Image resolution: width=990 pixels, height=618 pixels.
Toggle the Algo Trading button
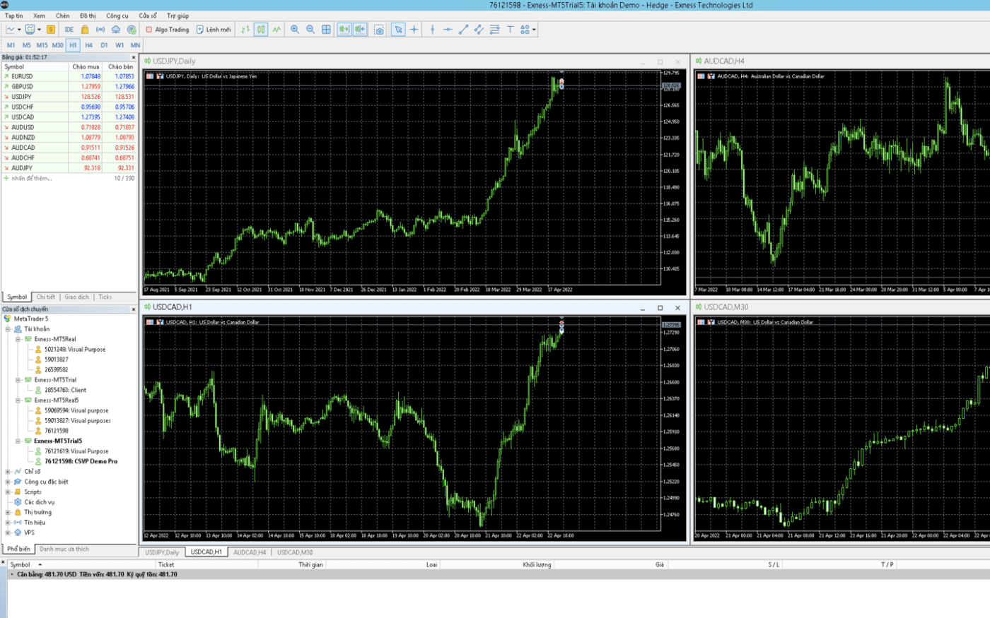click(168, 30)
